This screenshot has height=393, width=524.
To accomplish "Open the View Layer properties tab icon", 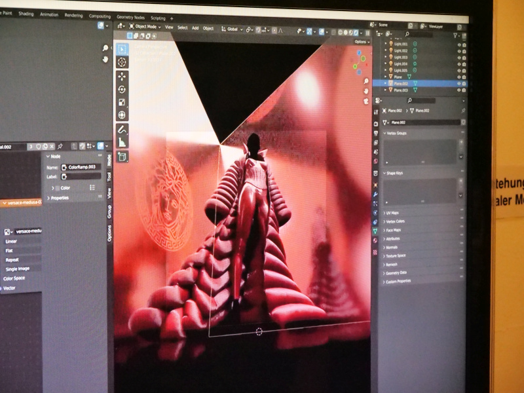I will click(x=375, y=142).
